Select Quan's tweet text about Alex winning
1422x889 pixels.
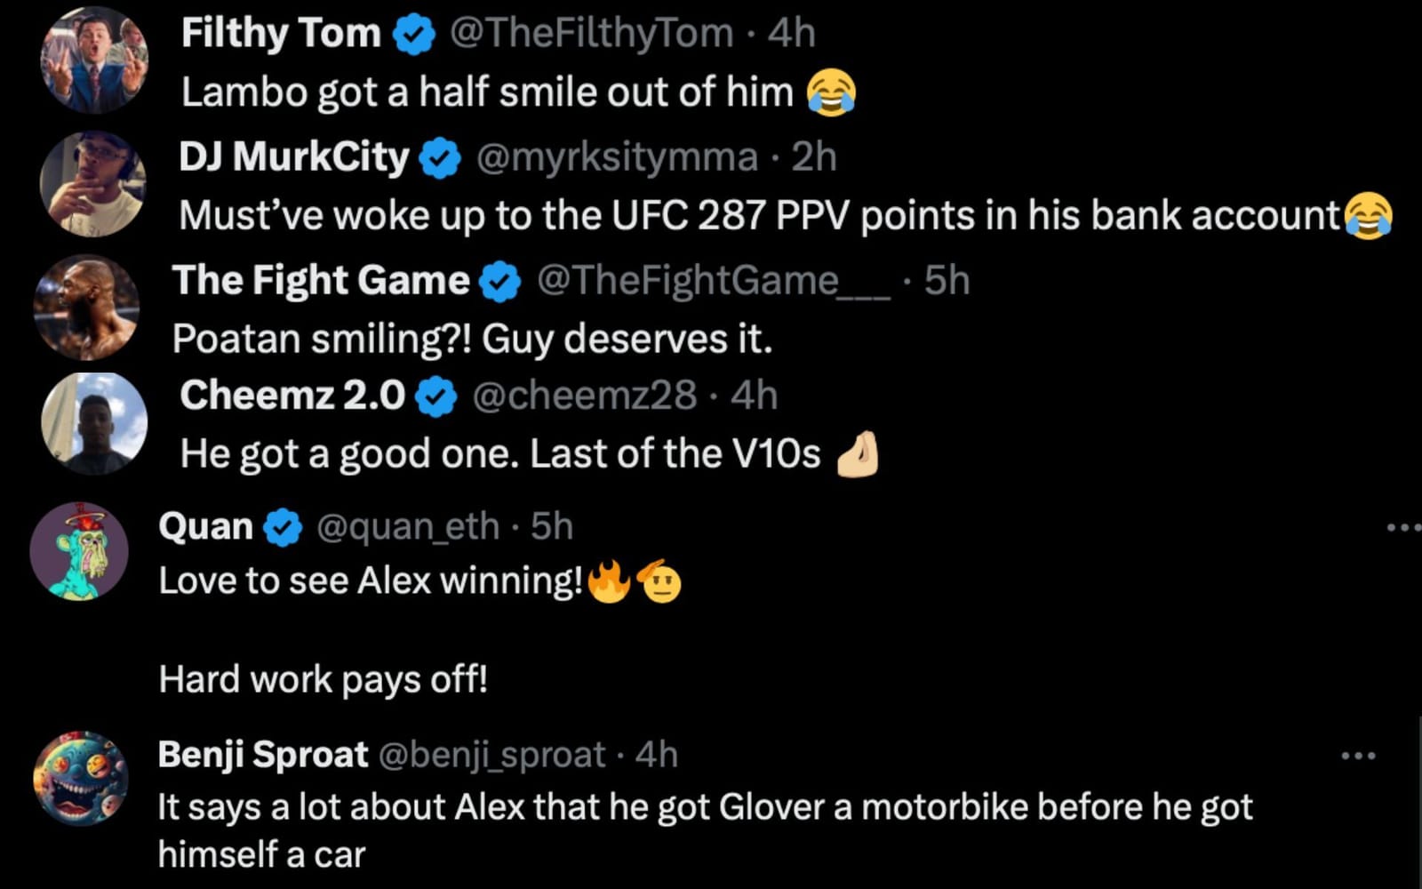pyautogui.click(x=355, y=581)
